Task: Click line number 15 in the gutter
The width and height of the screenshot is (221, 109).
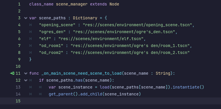Action: [x=18, y=101]
